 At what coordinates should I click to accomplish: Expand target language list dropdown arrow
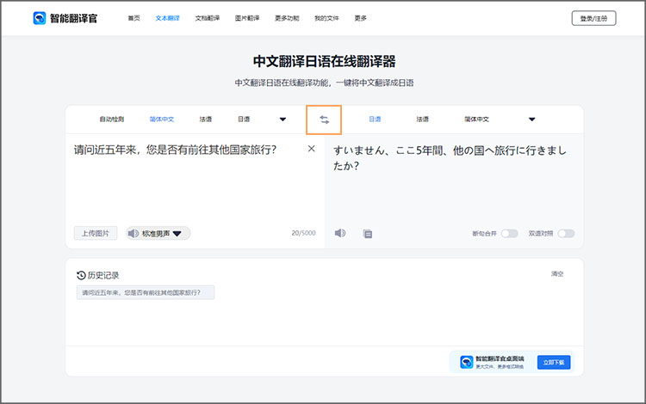tap(531, 119)
